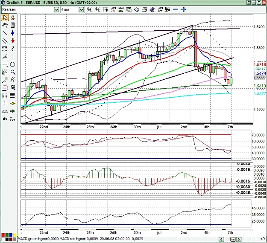Open the red wave indicator icon
The image size is (267, 243).
(x=113, y=10)
